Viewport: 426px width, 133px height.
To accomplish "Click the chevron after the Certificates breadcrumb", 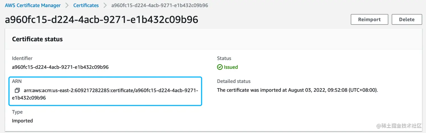I will coord(105,5).
